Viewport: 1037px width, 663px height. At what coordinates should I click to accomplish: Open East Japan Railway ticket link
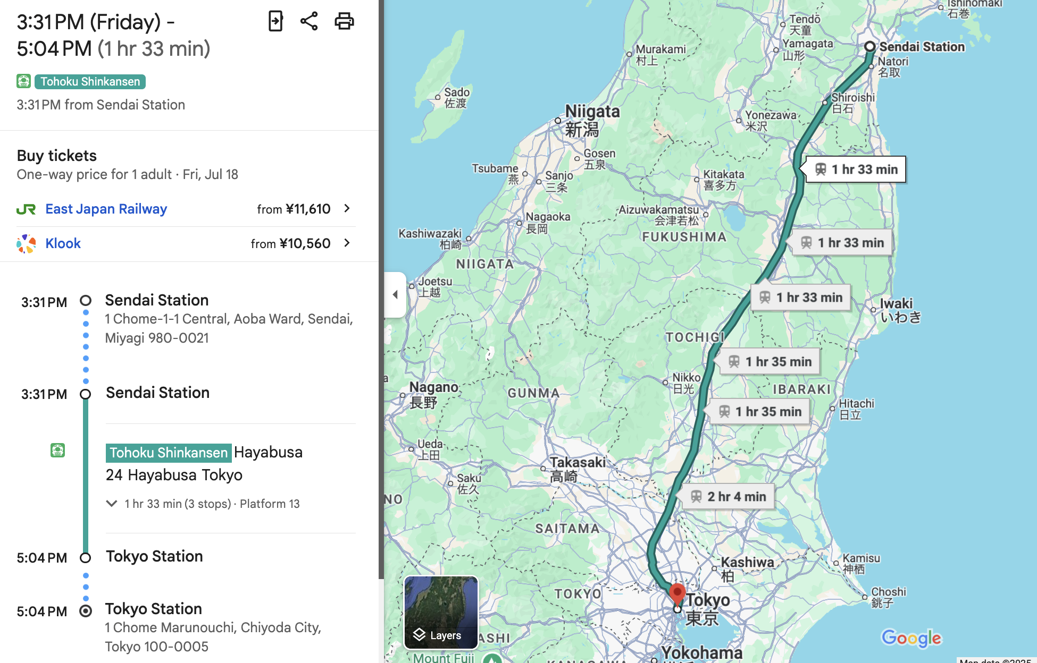click(106, 209)
